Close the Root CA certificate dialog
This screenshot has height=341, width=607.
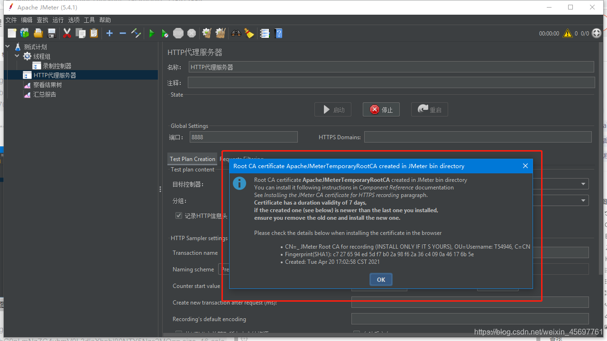coord(525,166)
